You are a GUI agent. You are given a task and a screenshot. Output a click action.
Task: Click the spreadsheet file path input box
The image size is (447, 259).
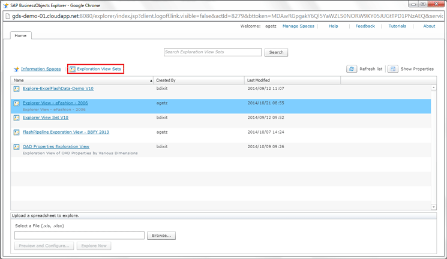[x=79, y=236]
